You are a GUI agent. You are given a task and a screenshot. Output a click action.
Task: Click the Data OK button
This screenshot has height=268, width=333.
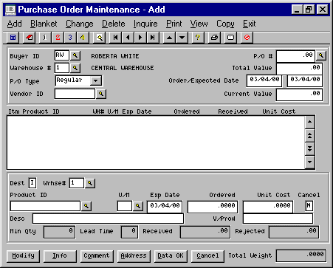click(x=171, y=256)
